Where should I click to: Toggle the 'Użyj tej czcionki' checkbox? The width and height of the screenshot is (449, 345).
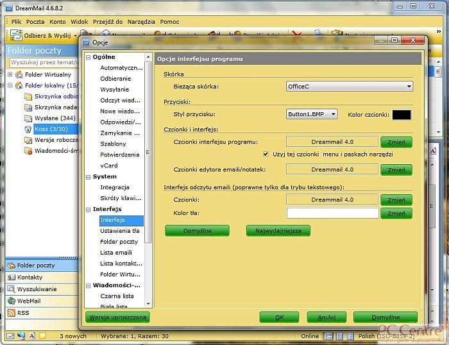266,155
